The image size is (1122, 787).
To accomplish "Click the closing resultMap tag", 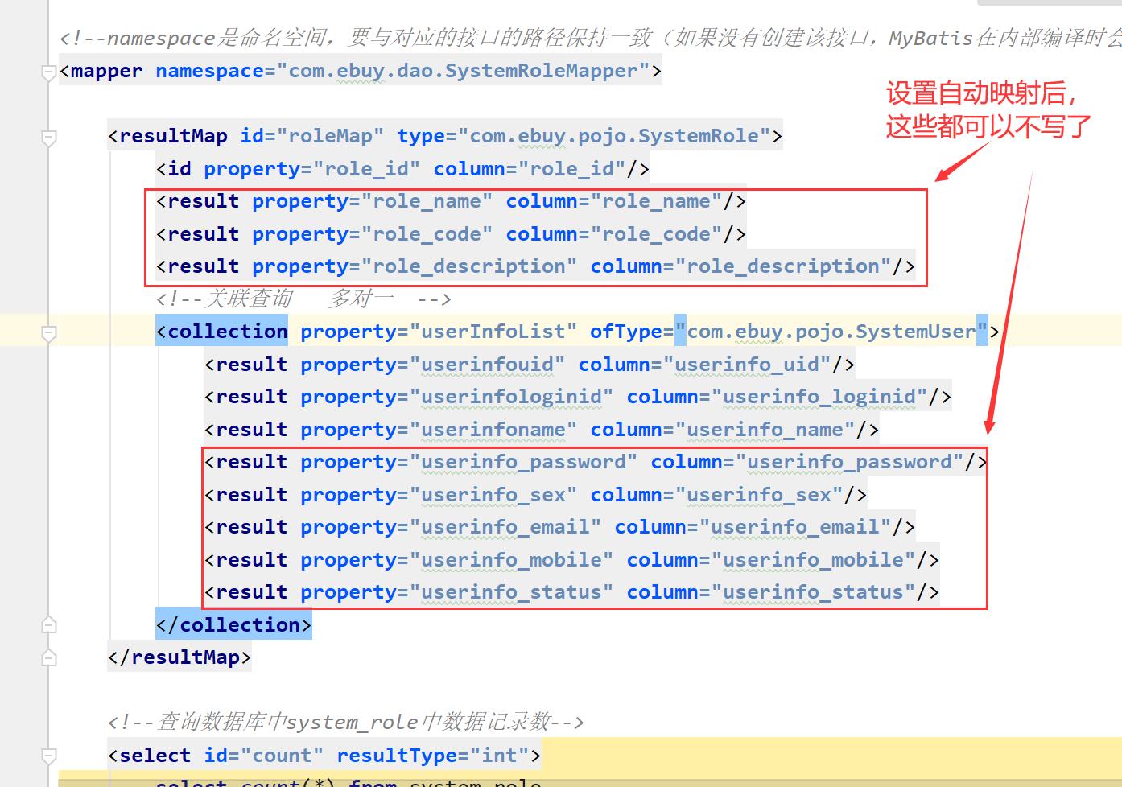I will tap(179, 657).
